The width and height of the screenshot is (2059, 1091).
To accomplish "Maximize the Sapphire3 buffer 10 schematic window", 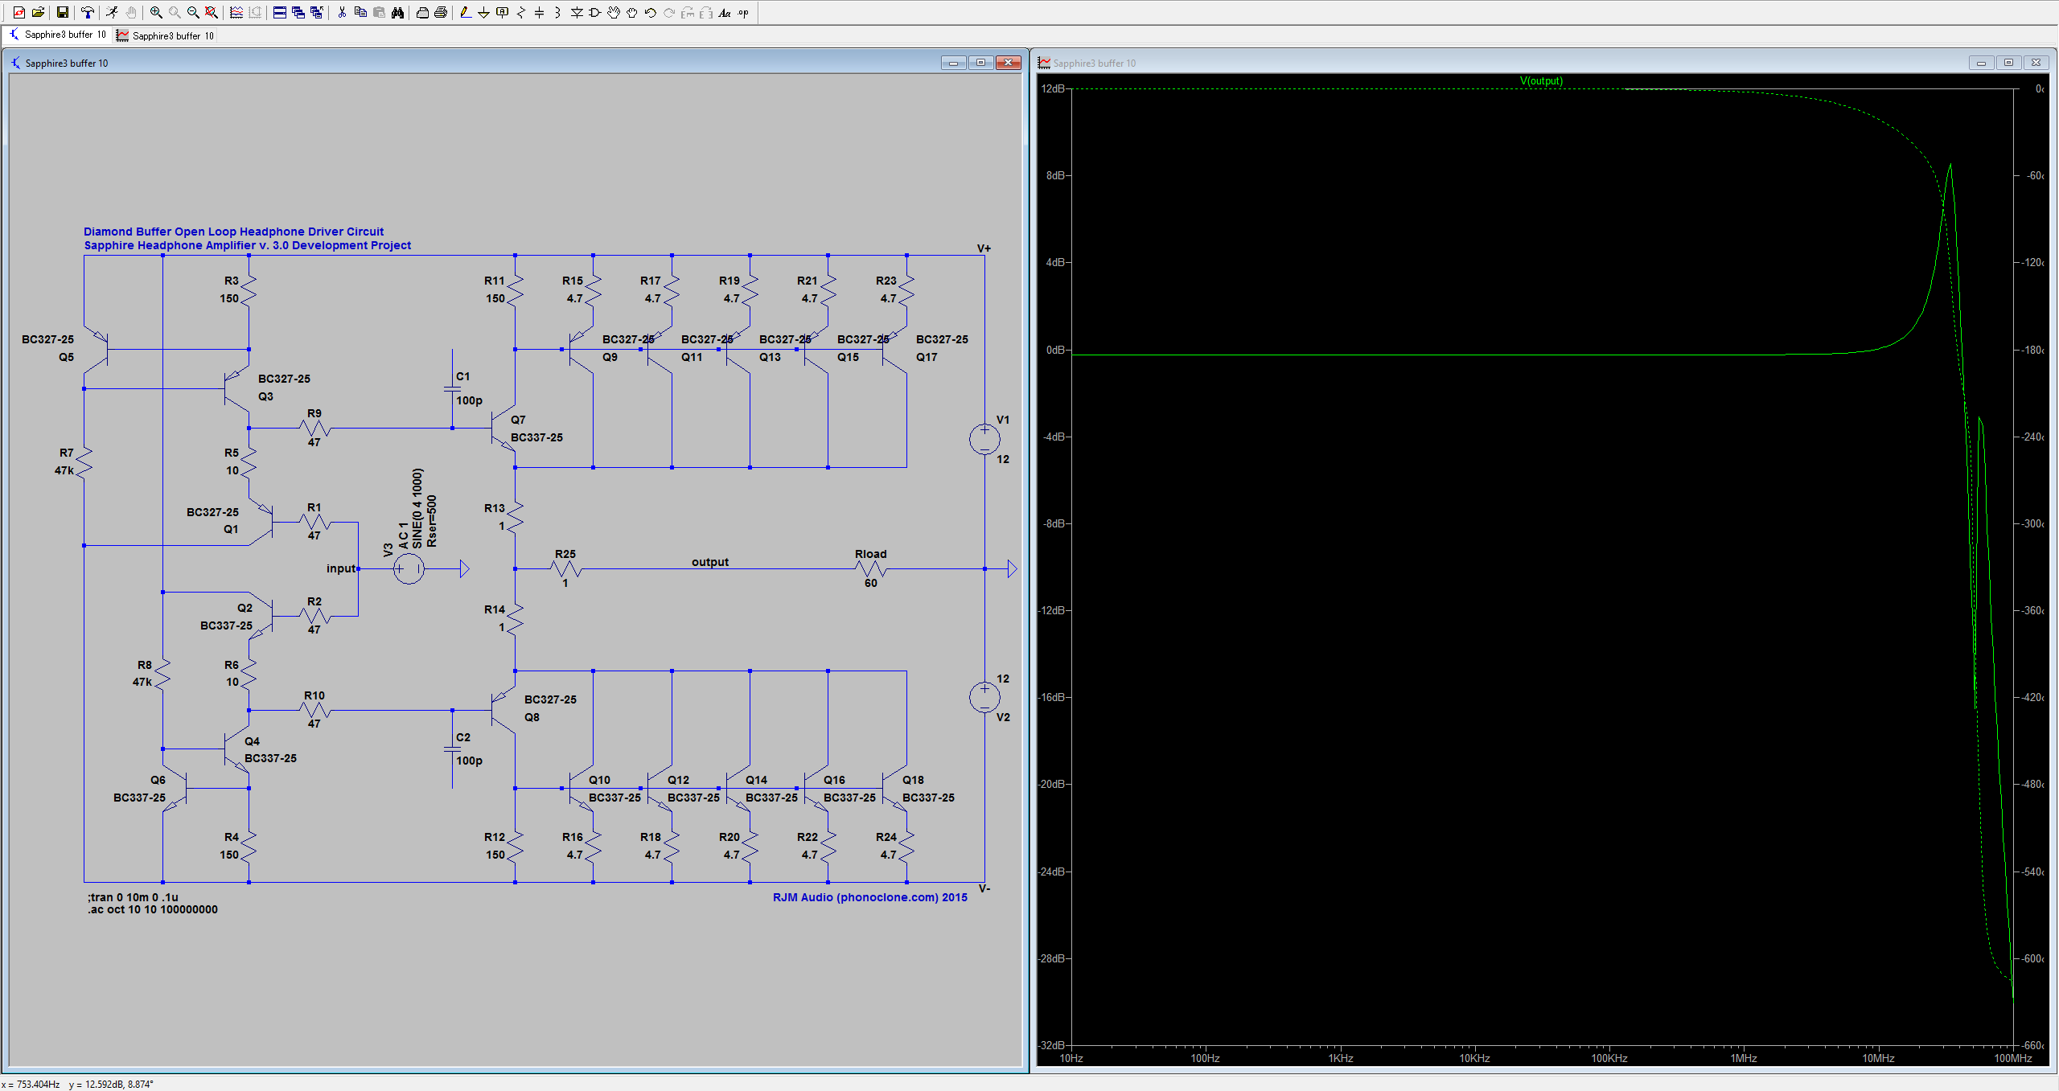I will pyautogui.click(x=980, y=62).
